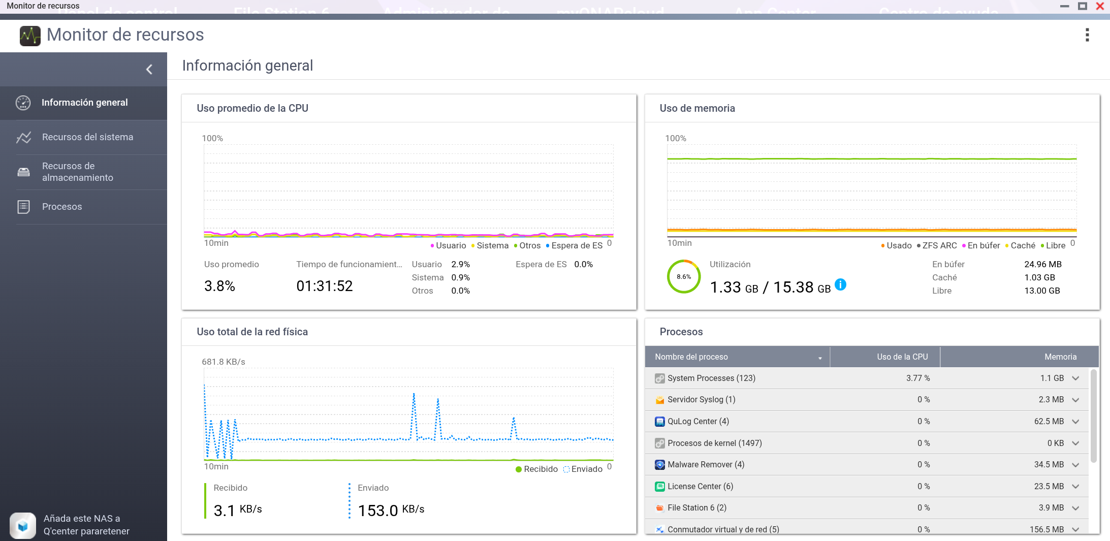Open the three-dot options menu
This screenshot has height=541, width=1110.
point(1087,35)
